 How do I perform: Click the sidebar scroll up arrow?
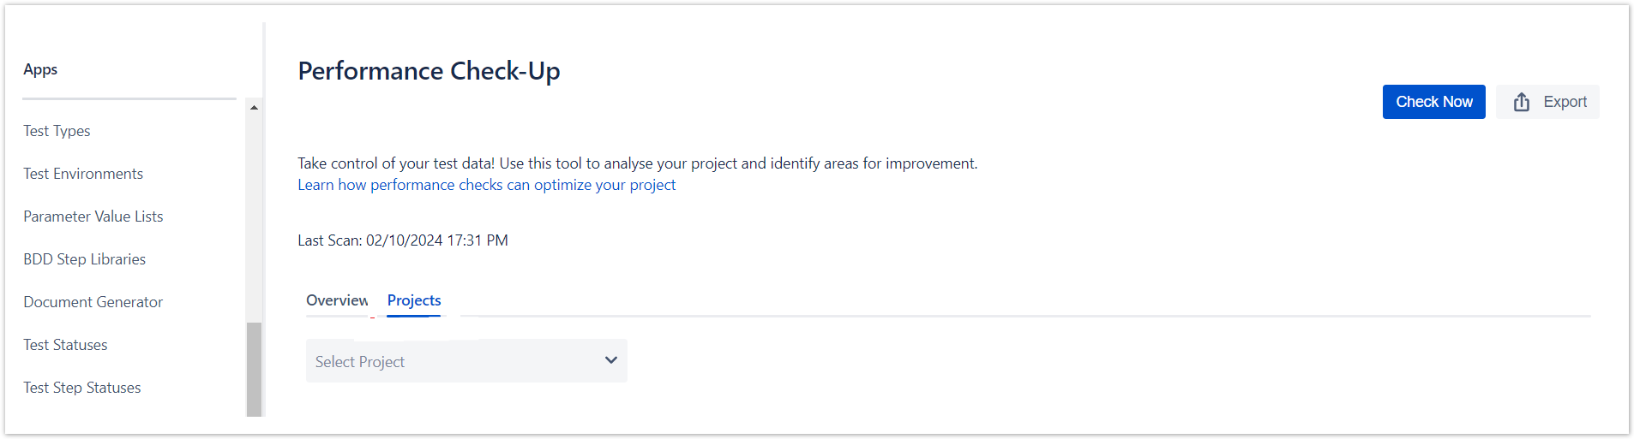point(254,107)
